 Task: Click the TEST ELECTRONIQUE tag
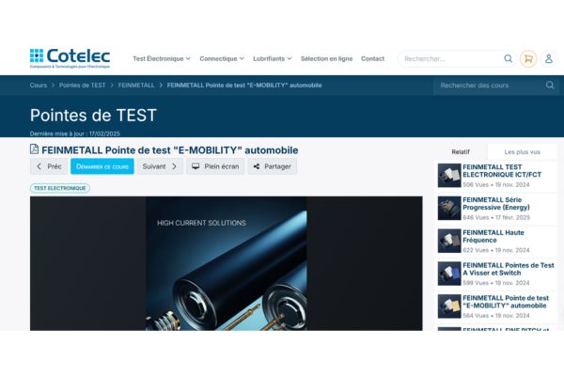tap(60, 188)
